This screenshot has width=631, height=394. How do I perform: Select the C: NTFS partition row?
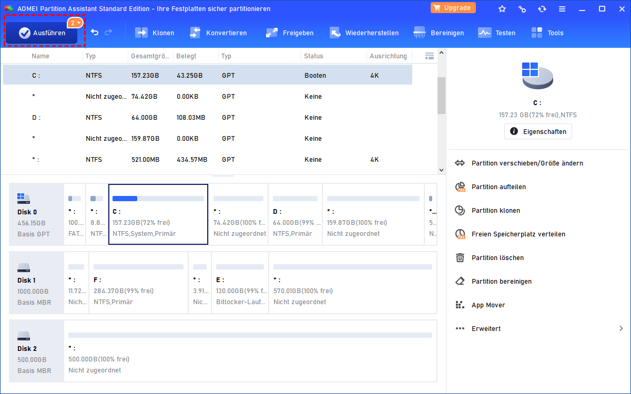(x=208, y=75)
